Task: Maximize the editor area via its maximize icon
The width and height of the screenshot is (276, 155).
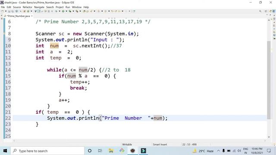Action: [x=270, y=15]
